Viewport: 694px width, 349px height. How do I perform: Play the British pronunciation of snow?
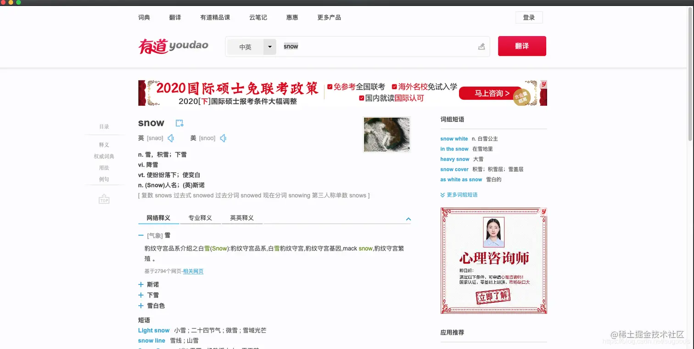point(170,138)
